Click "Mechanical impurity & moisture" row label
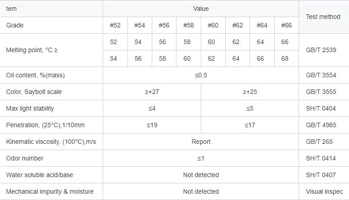Viewport: 349px width, 200px height. (x=50, y=191)
